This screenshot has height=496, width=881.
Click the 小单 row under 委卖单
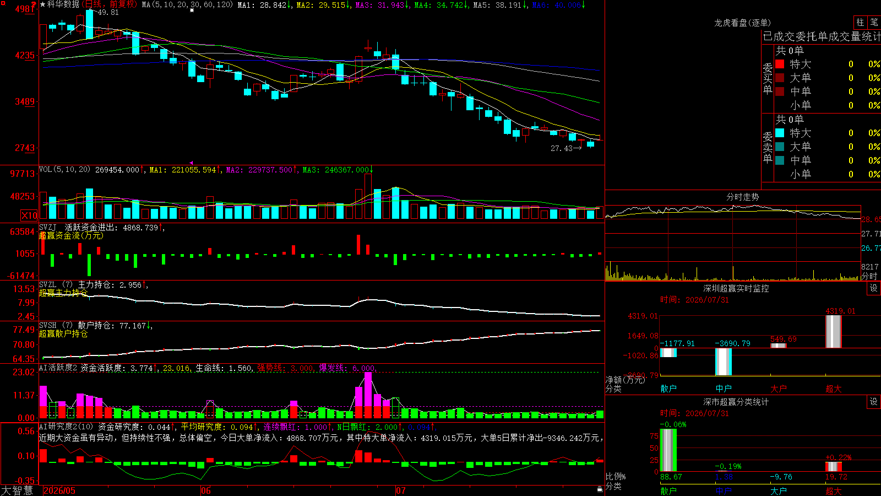click(x=828, y=174)
